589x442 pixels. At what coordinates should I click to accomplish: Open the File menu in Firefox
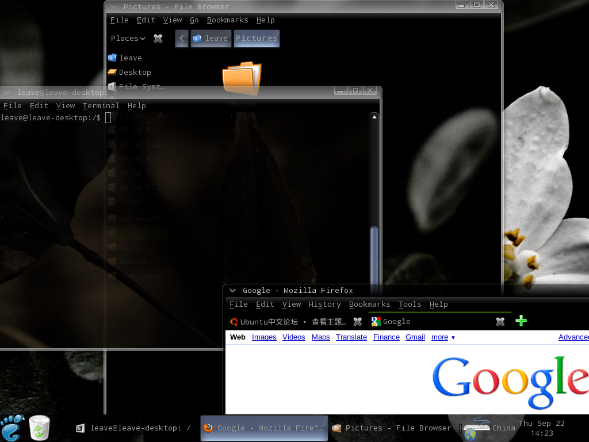click(239, 304)
